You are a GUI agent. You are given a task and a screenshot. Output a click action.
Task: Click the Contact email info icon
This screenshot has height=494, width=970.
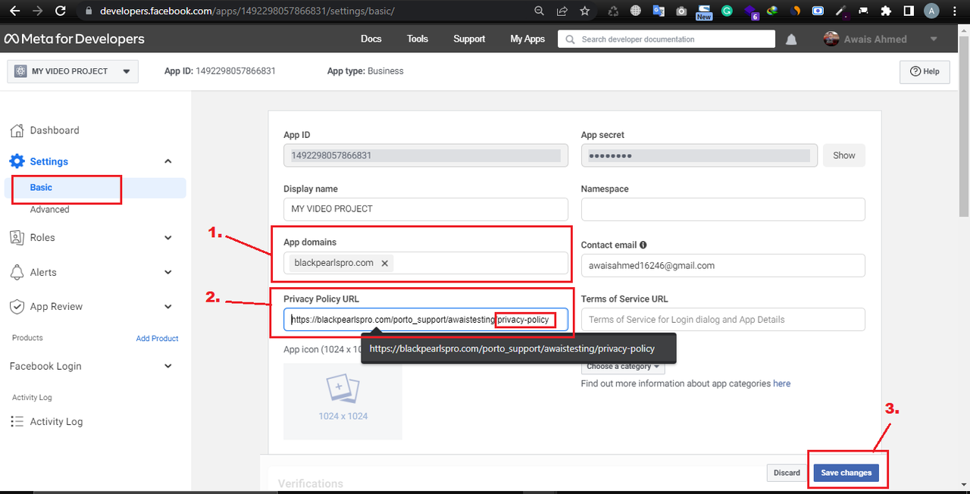pyautogui.click(x=643, y=245)
